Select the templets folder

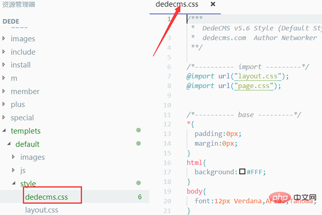coord(26,131)
